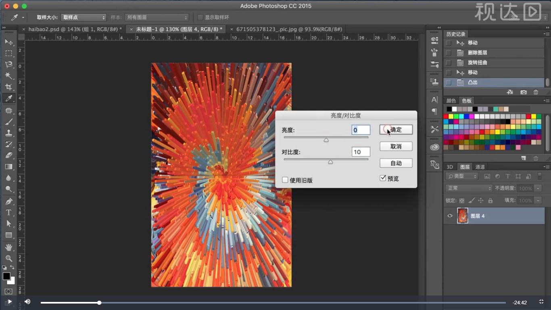Select the Dodge tool
This screenshot has width=551, height=310.
pyautogui.click(x=8, y=189)
